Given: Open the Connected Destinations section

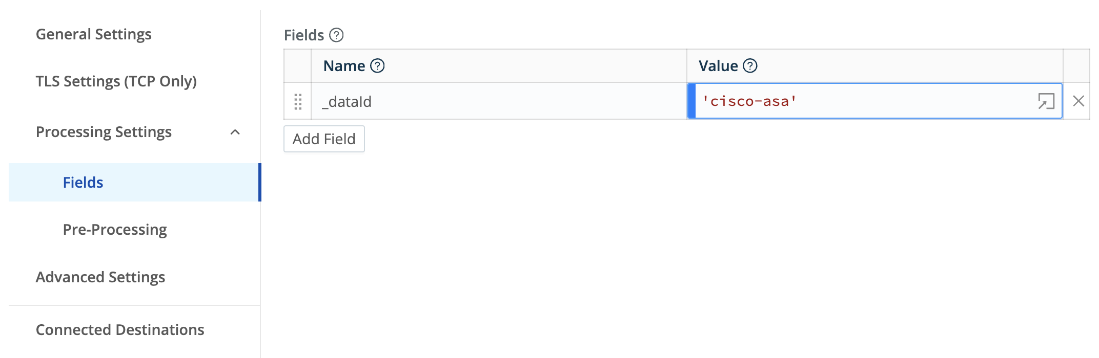Looking at the screenshot, I should [119, 330].
